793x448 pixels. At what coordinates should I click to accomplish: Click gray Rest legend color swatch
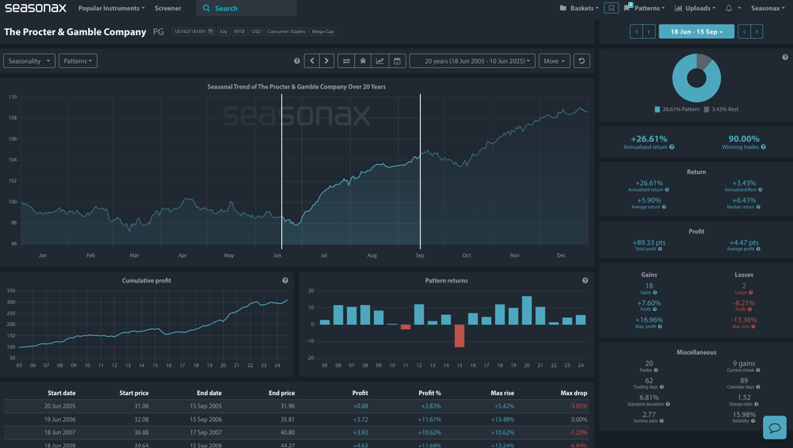706,109
